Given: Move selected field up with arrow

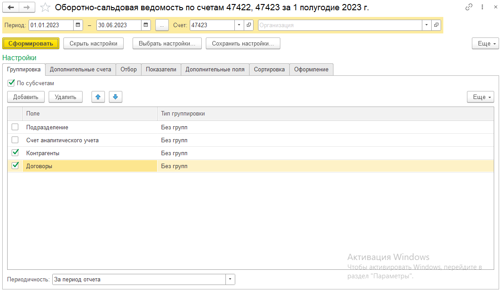Looking at the screenshot, I should click(x=98, y=97).
